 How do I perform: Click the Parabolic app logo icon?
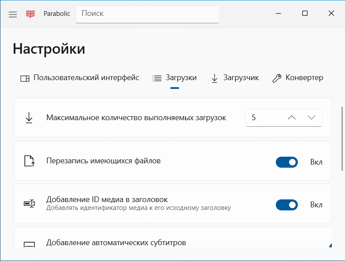[x=30, y=14]
